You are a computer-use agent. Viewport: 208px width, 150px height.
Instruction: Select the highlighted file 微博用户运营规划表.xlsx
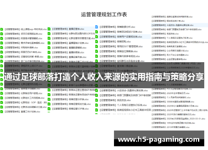[x=123, y=36]
